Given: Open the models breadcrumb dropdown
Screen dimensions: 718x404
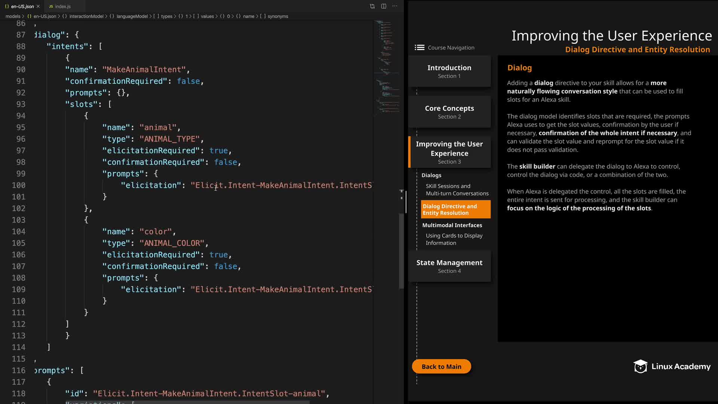Looking at the screenshot, I should 13,16.
